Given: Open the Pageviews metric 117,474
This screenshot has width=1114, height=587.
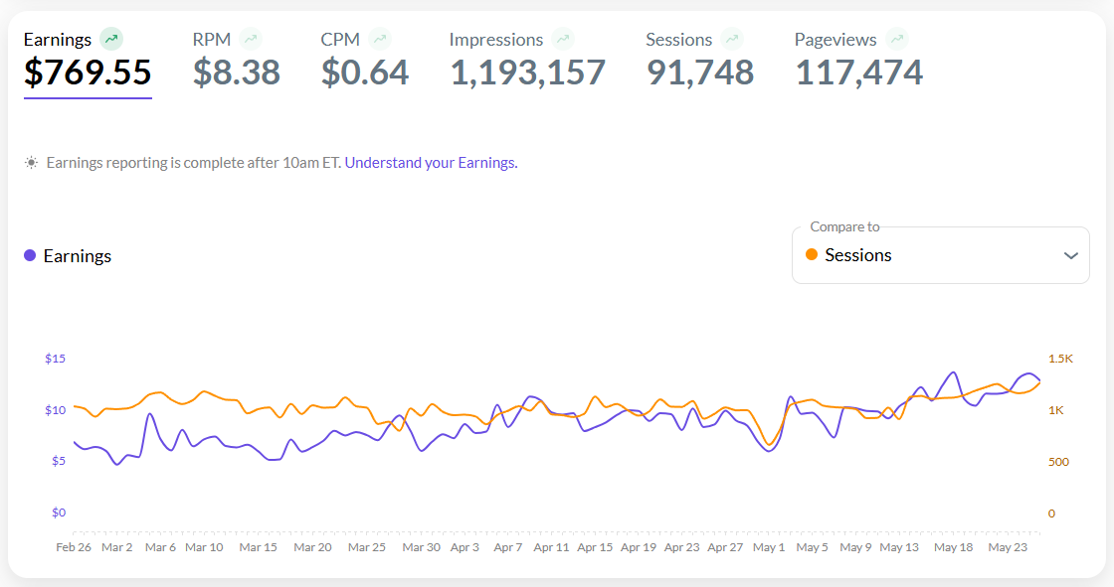Looking at the screenshot, I should (x=858, y=73).
